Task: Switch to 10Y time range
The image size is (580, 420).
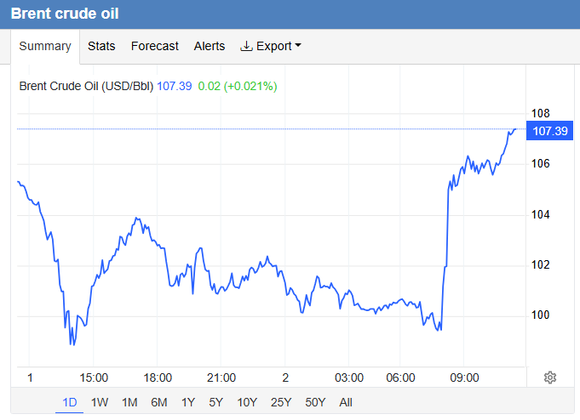Action: [x=247, y=402]
